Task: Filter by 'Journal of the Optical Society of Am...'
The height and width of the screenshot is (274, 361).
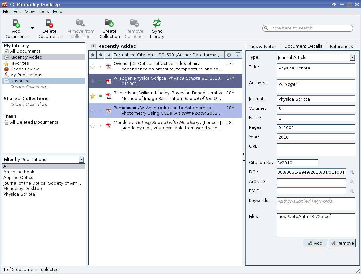Action: point(44,183)
